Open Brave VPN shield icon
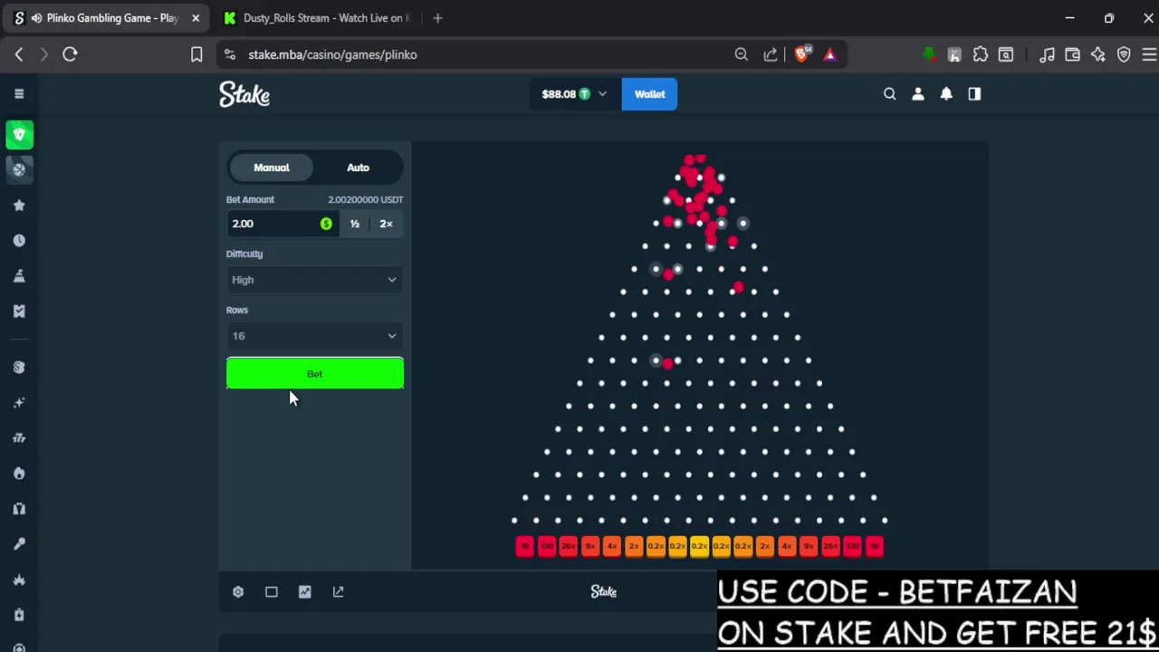The width and height of the screenshot is (1159, 652). click(x=1124, y=54)
